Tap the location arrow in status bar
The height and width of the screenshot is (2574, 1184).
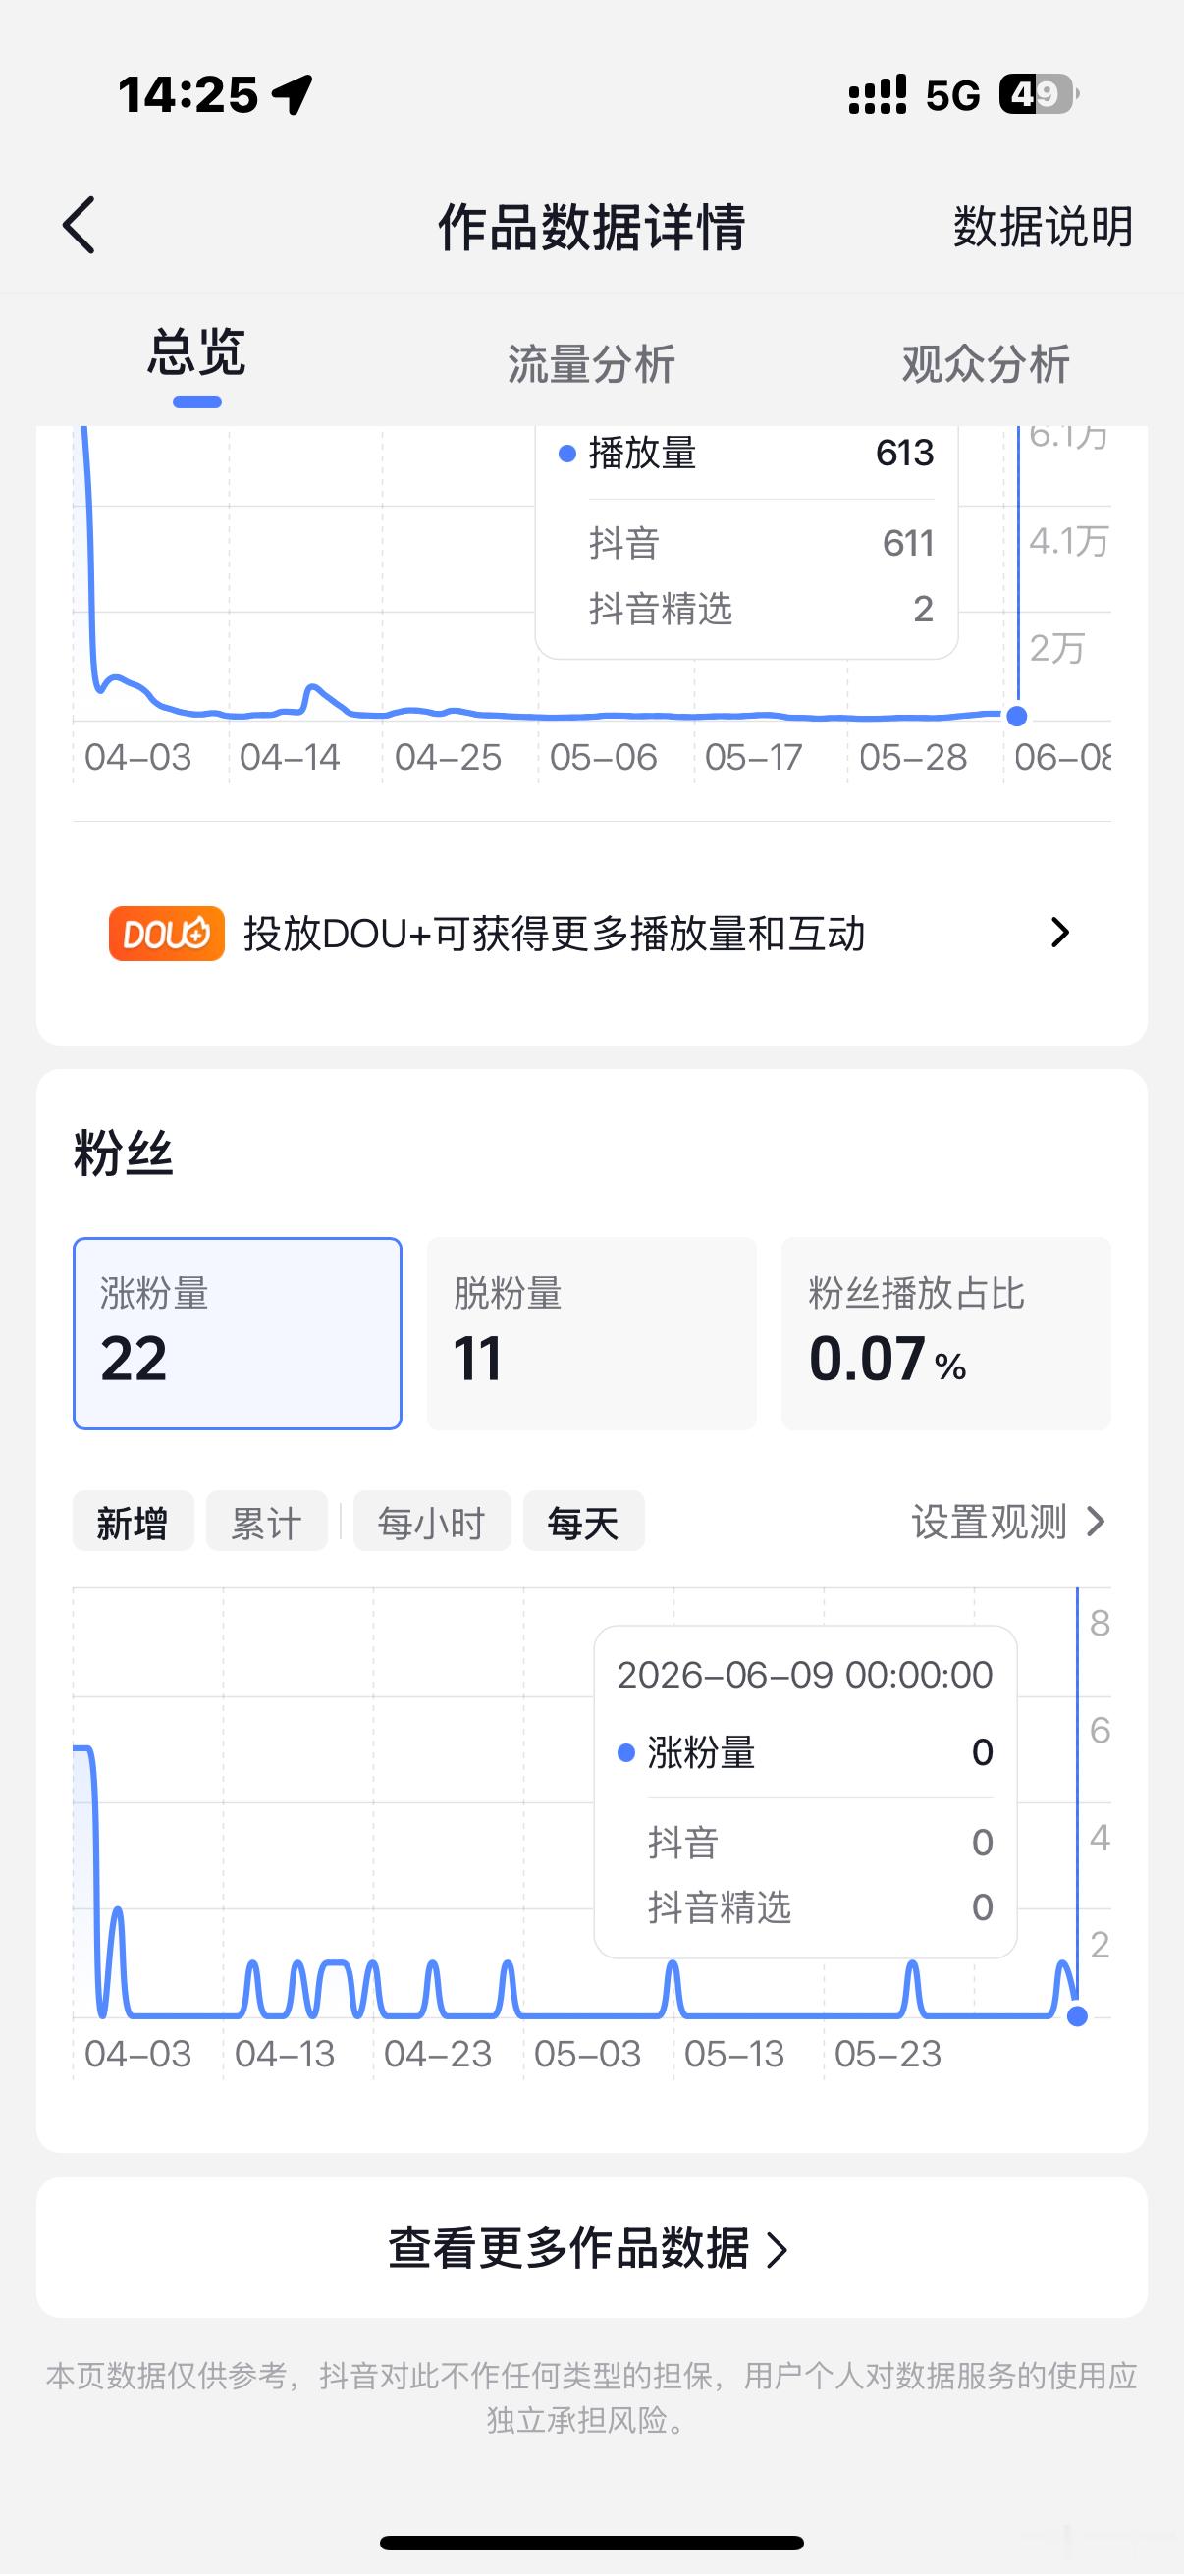293,95
